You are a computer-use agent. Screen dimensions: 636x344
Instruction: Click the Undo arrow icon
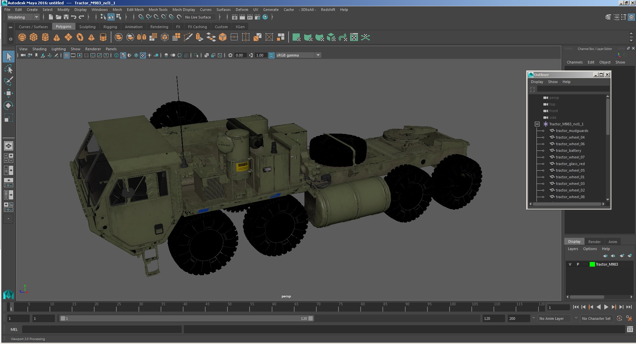(x=73, y=17)
